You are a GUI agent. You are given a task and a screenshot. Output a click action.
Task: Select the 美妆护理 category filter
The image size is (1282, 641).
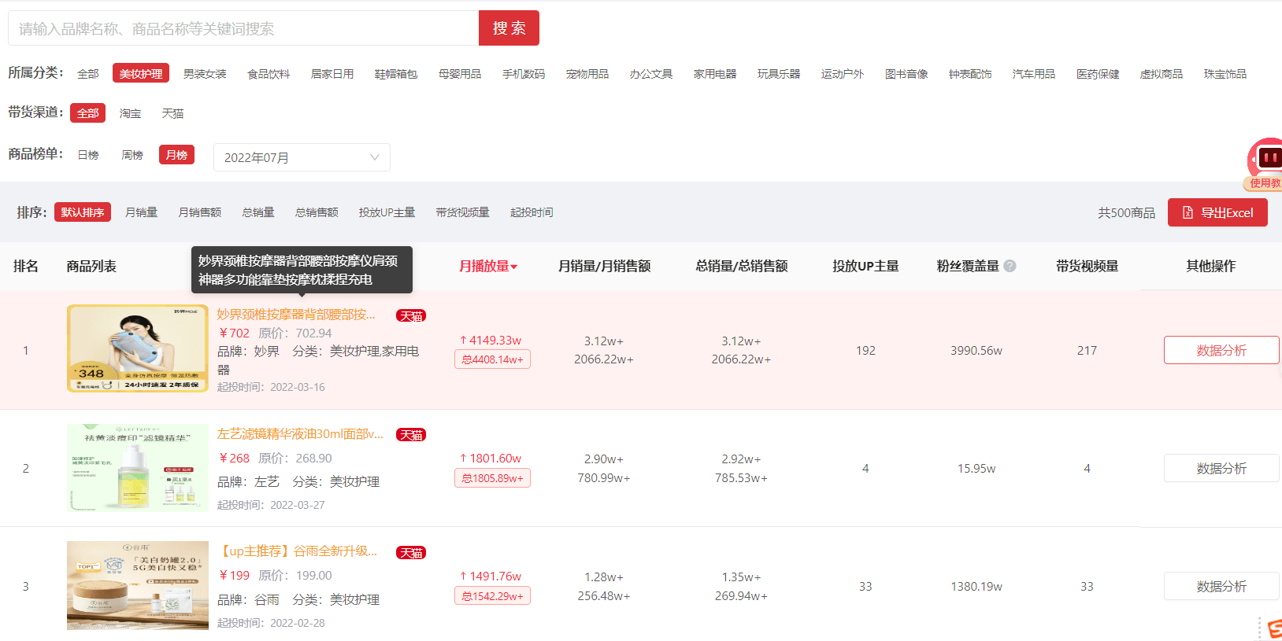[x=141, y=74]
